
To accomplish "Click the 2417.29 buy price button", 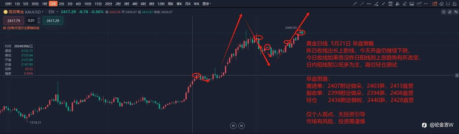I will click(53, 20).
